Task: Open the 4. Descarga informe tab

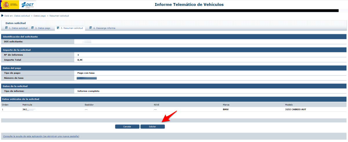Action: click(104, 28)
